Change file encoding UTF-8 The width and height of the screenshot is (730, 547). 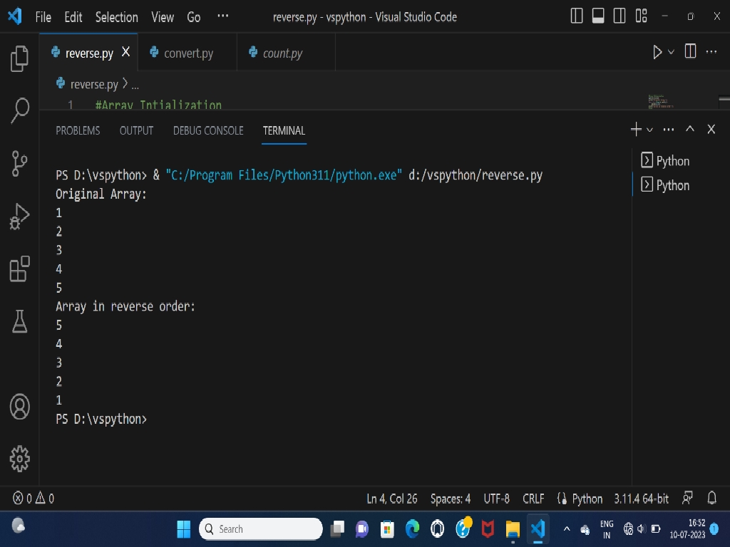(x=496, y=499)
